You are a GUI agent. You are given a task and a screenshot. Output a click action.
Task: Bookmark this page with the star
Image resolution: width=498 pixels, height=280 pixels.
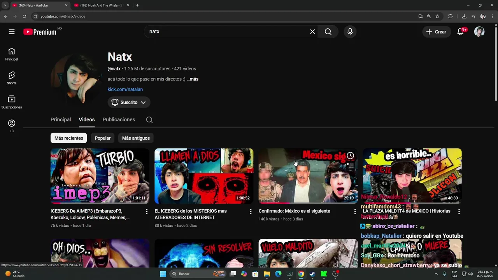point(437,16)
